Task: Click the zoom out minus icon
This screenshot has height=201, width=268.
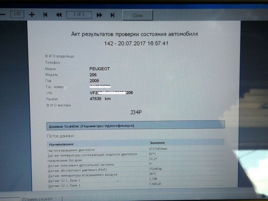Action: 3,15
